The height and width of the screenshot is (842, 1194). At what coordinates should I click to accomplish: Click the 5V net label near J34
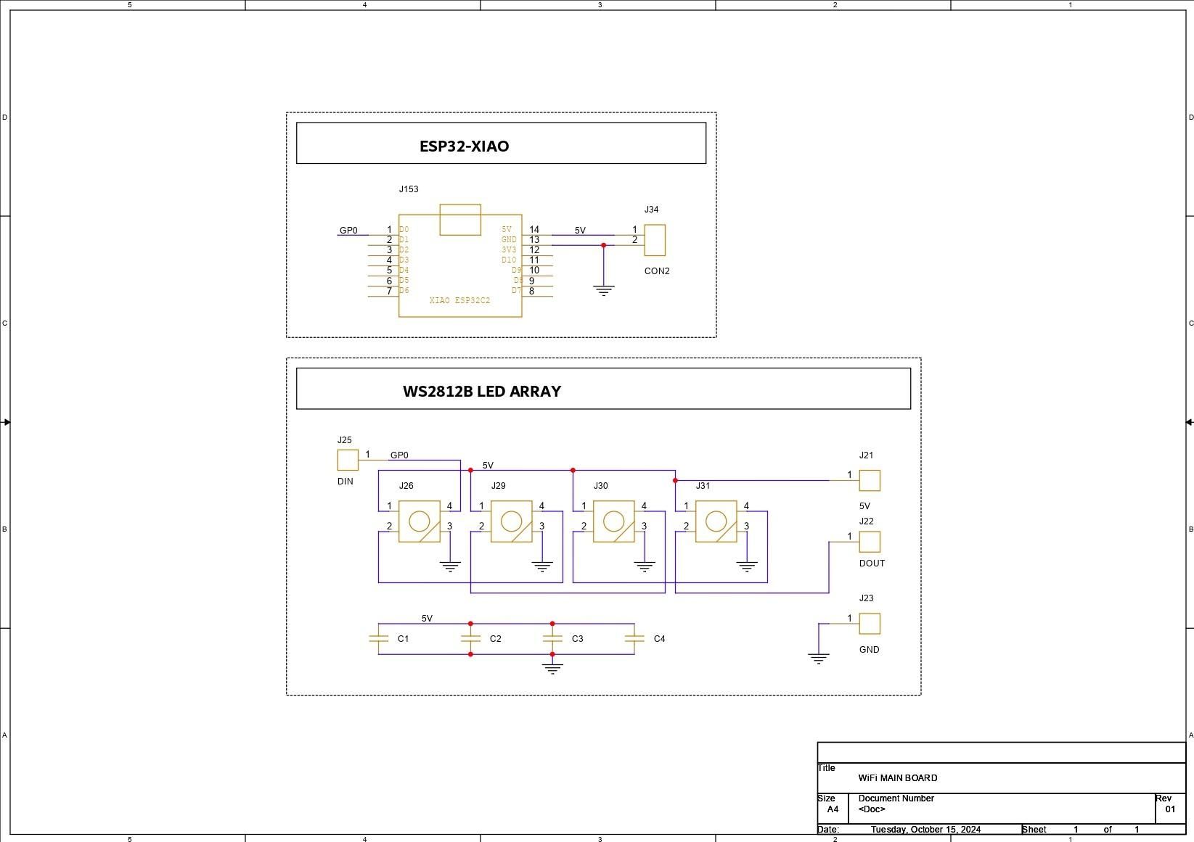(x=580, y=231)
